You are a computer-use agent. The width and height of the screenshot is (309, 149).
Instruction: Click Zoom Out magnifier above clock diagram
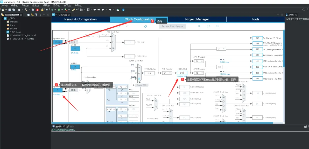click(217, 26)
